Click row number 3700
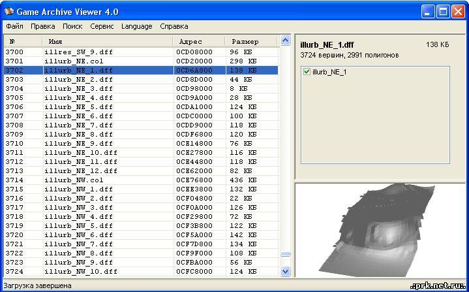This screenshot has width=469, height=292. 14,52
